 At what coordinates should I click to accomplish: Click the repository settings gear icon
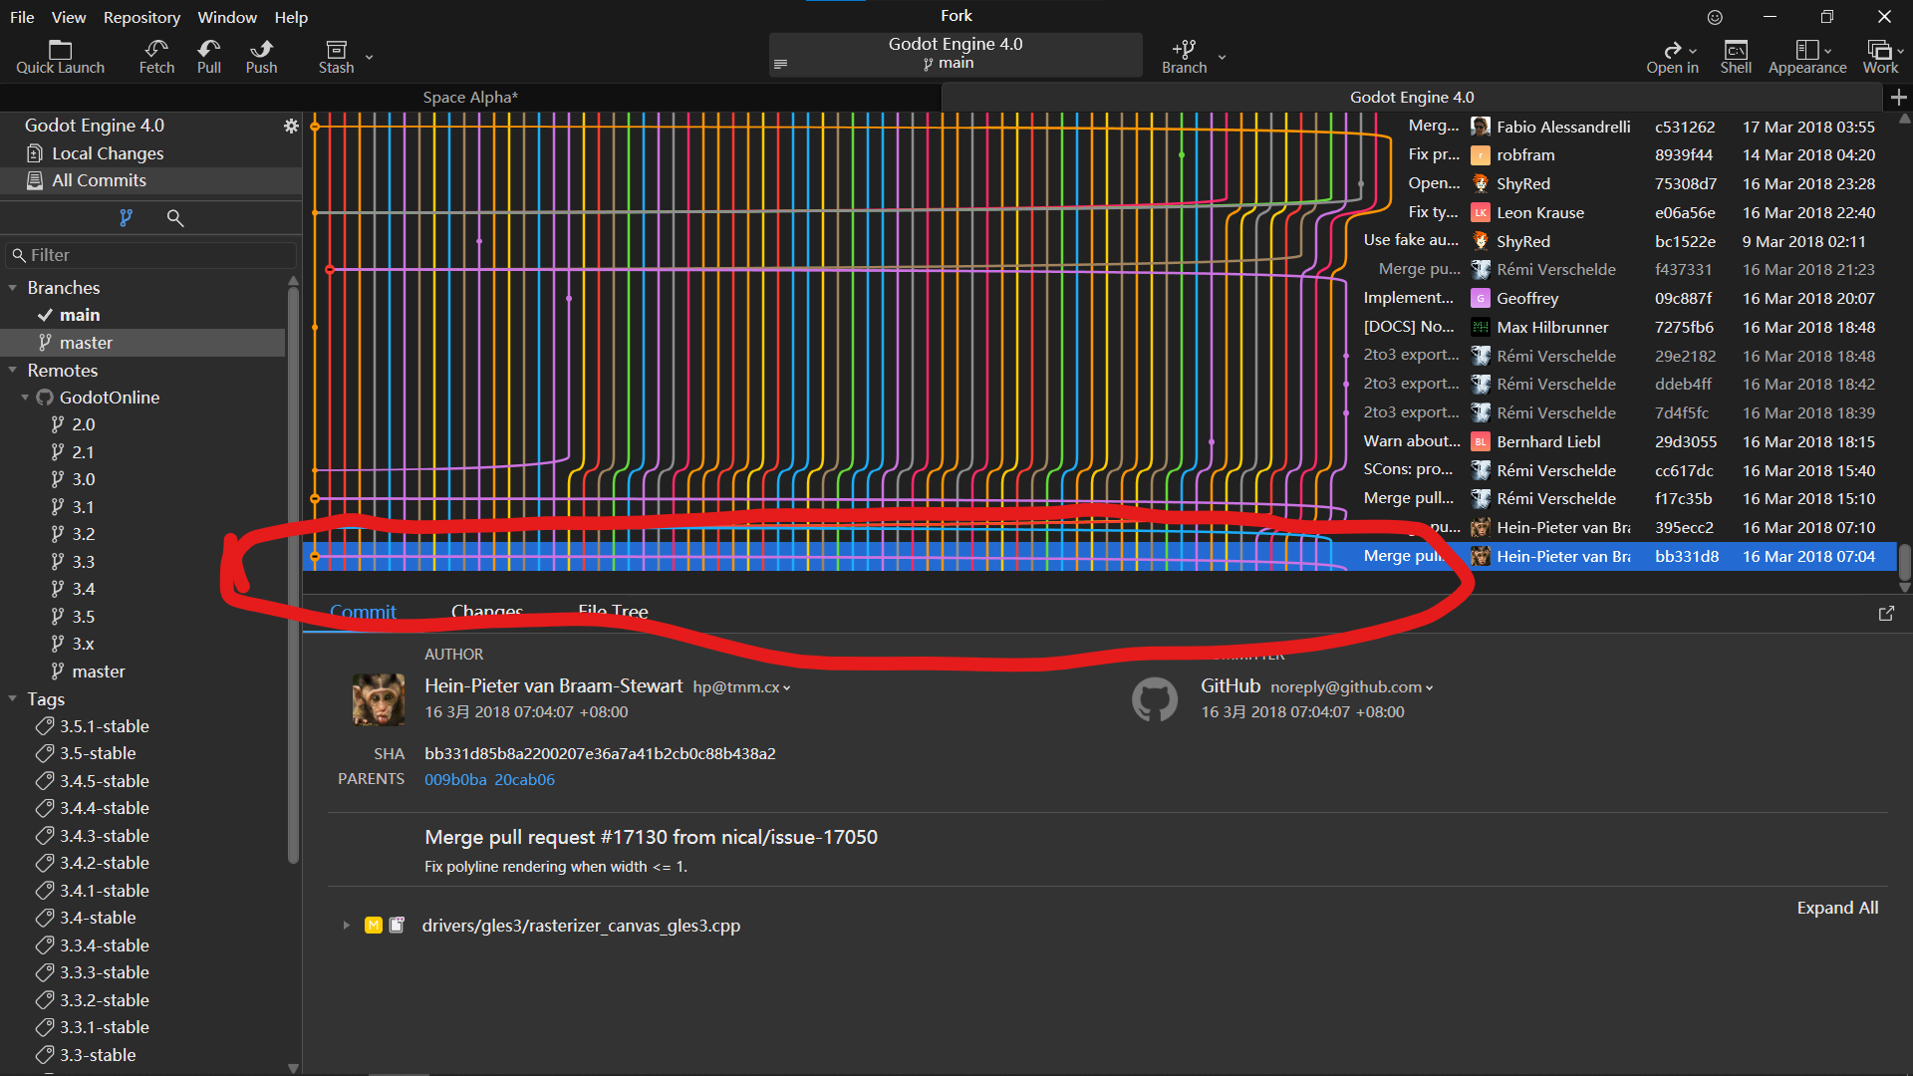tap(291, 126)
